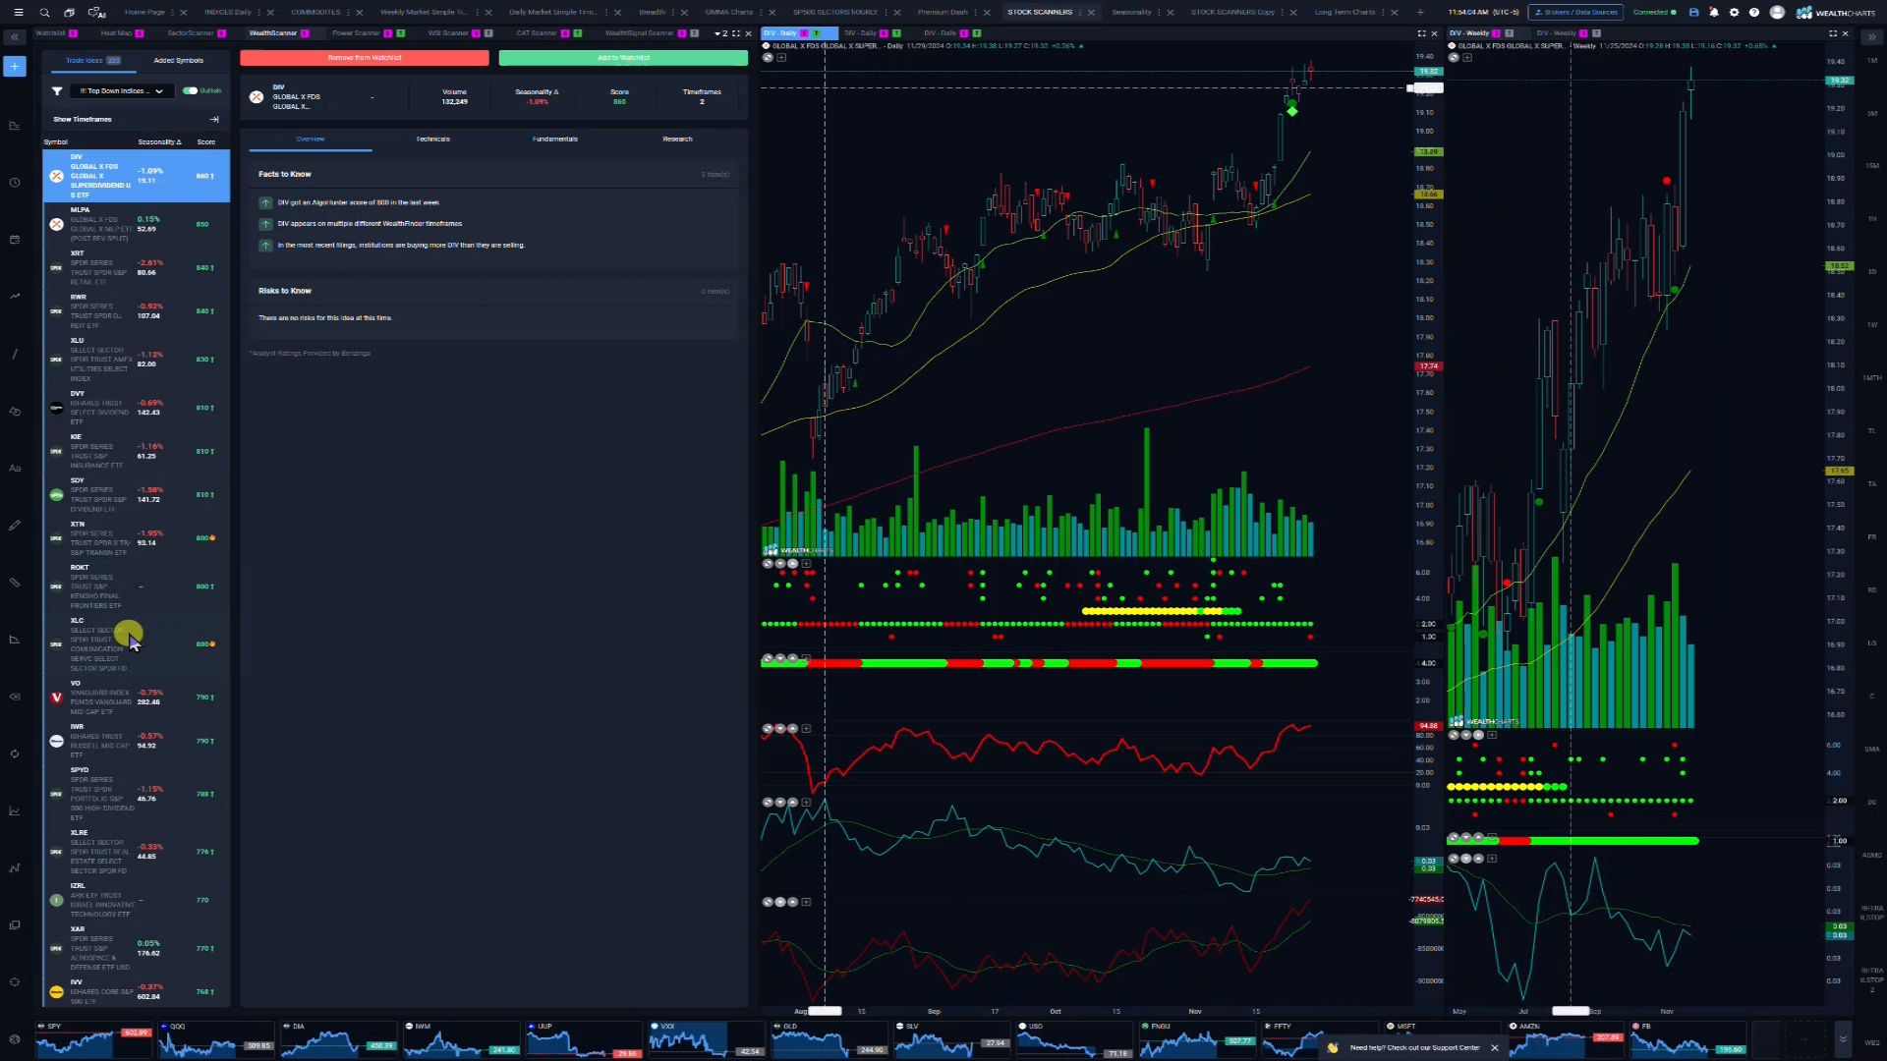Click the Score column header
Image resolution: width=1887 pixels, height=1061 pixels.
pos(206,142)
